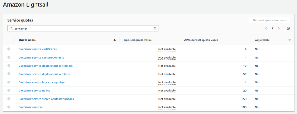Select Container service custom domains radio button
This screenshot has height=114, width=297.
(9, 57)
